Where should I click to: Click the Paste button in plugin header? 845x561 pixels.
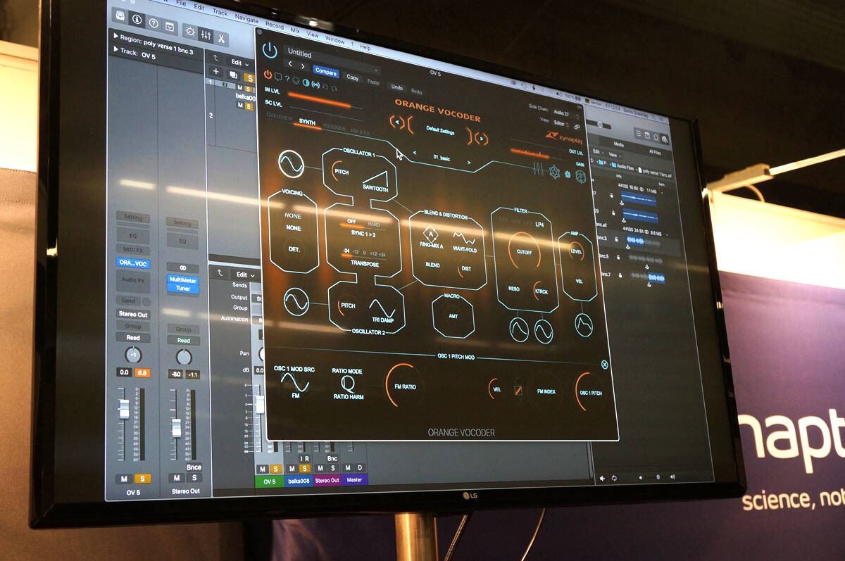pyautogui.click(x=373, y=82)
